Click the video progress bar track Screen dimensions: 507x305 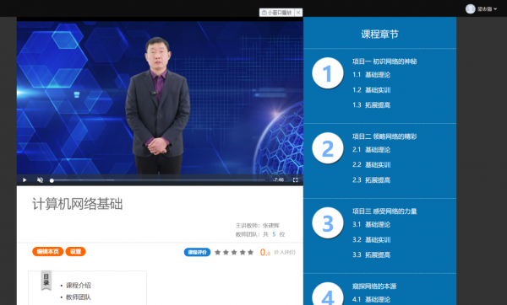pyautogui.click(x=158, y=180)
